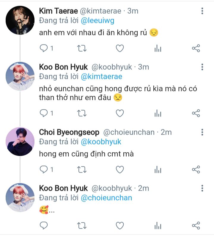Like Kim Taerae's tweet

(x=119, y=48)
